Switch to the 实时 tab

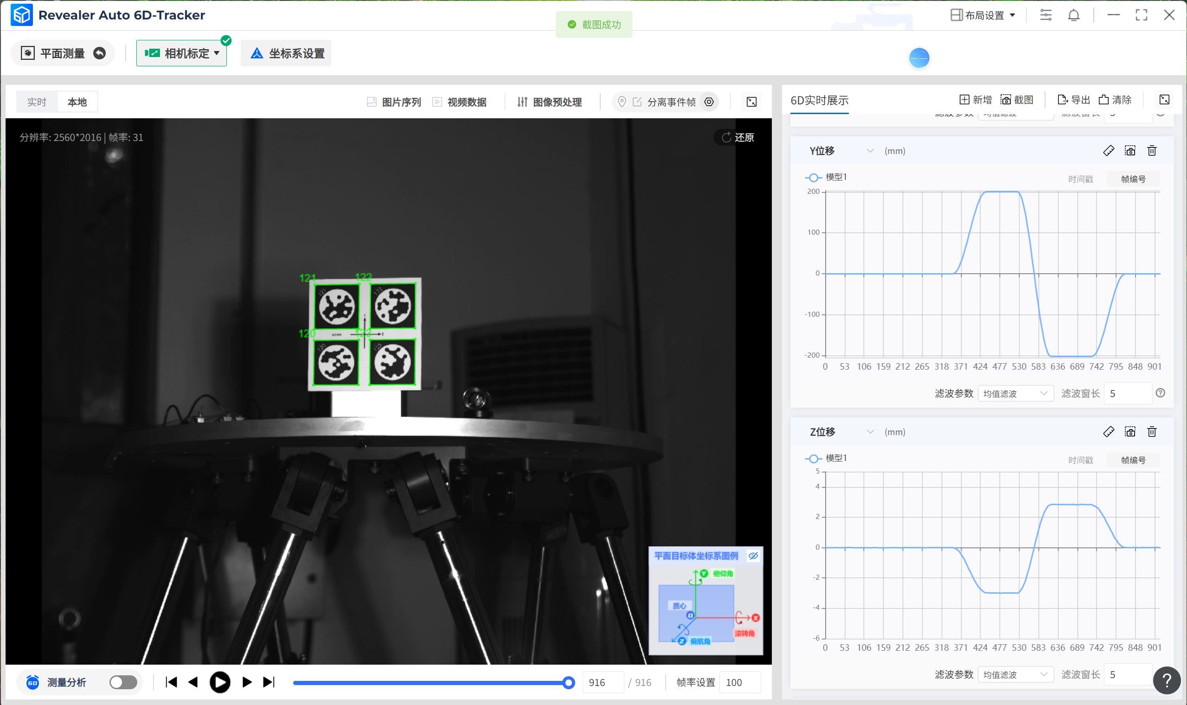click(37, 102)
